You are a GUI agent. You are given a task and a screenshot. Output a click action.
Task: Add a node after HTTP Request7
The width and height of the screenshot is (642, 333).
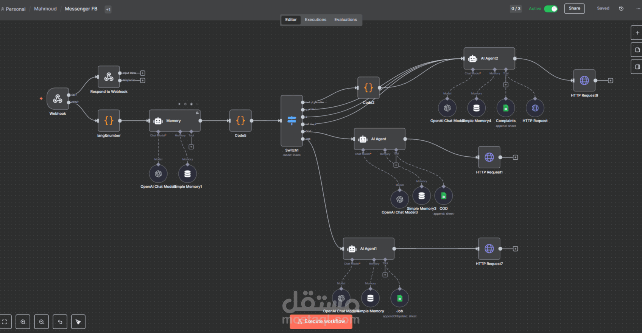(515, 249)
